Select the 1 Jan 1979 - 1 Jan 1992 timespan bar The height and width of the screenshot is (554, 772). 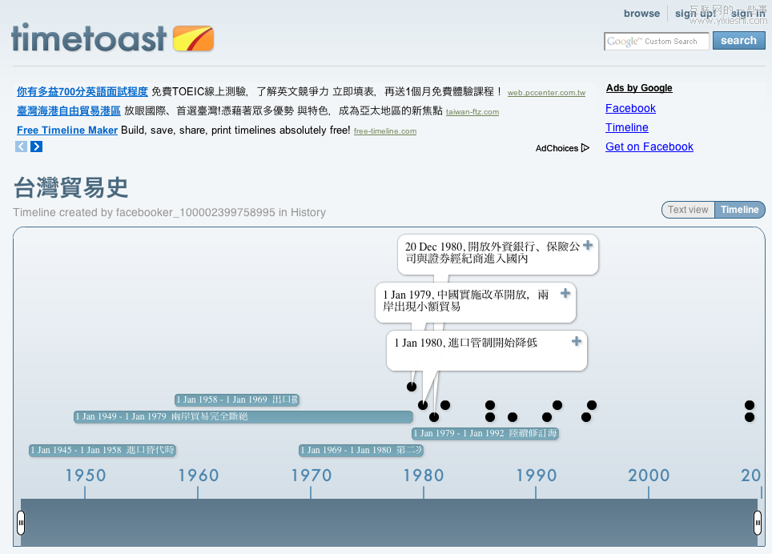click(x=485, y=433)
